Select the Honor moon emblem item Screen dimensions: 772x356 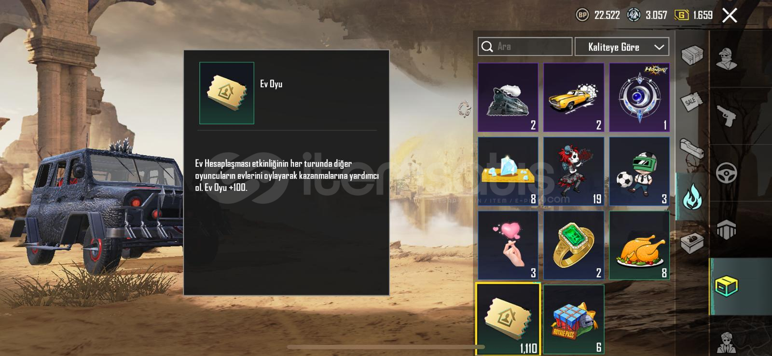point(639,97)
